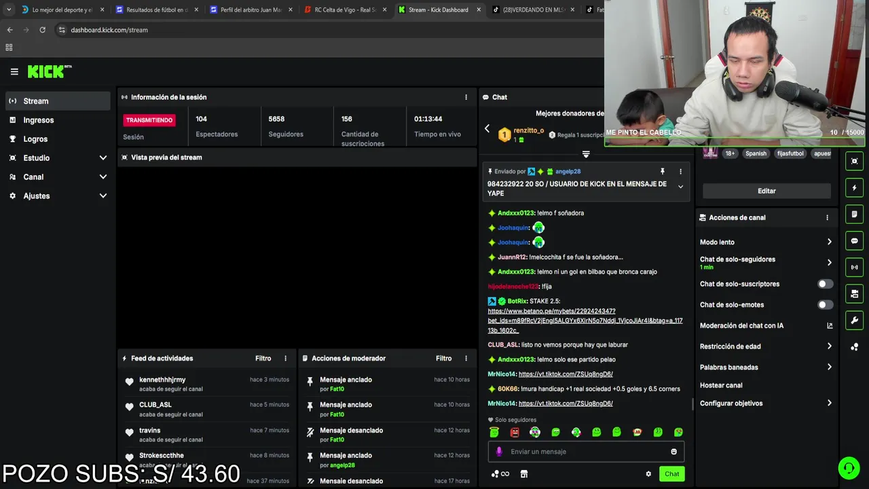Switch to the RC Celta de Vigo browser tab
Screen dimensions: 869x489
tap(344, 10)
